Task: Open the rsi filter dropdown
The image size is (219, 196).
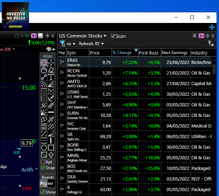Action: click(x=71, y=44)
